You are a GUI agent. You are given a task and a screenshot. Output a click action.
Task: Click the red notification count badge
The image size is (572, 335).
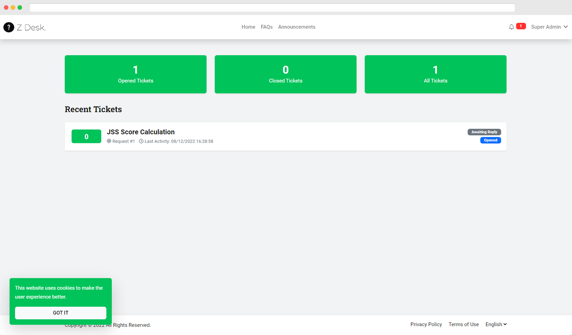[x=521, y=26]
